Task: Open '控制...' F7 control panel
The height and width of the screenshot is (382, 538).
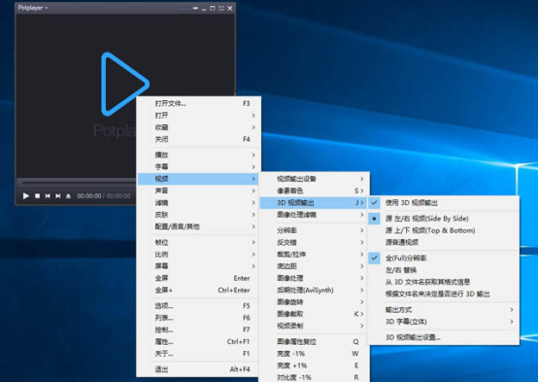Action: coord(199,330)
